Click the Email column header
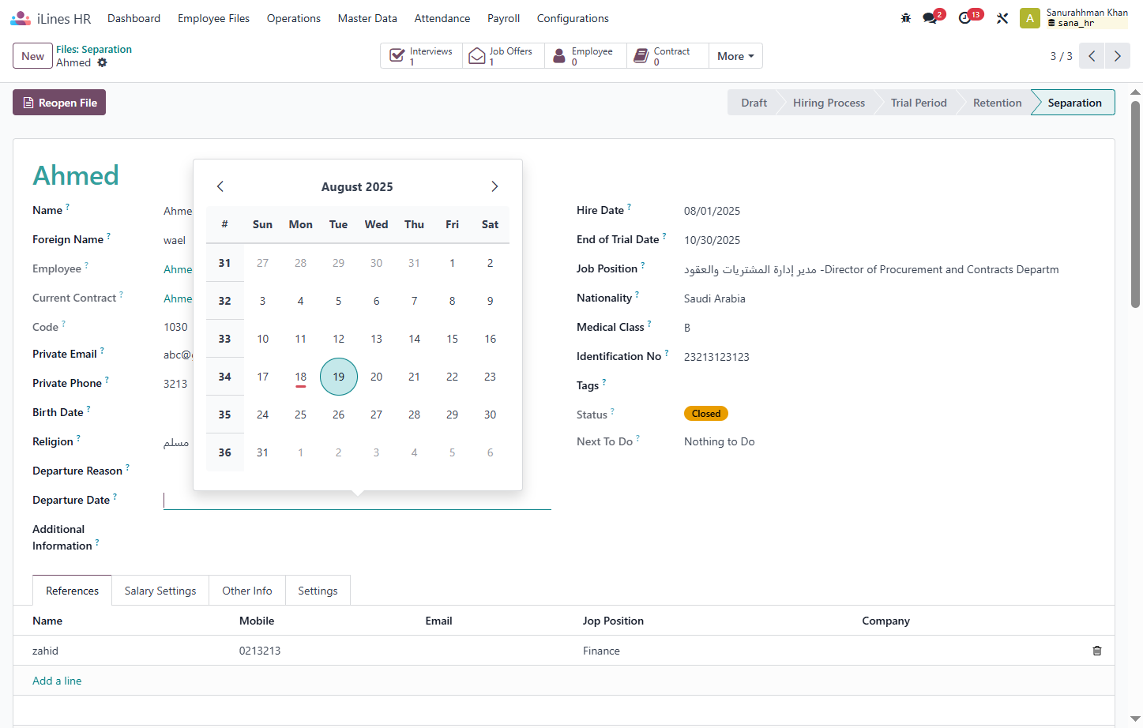1143x728 pixels. tap(438, 621)
